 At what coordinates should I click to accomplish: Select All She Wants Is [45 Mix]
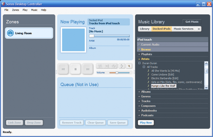pyautogui.click(x=165, y=71)
